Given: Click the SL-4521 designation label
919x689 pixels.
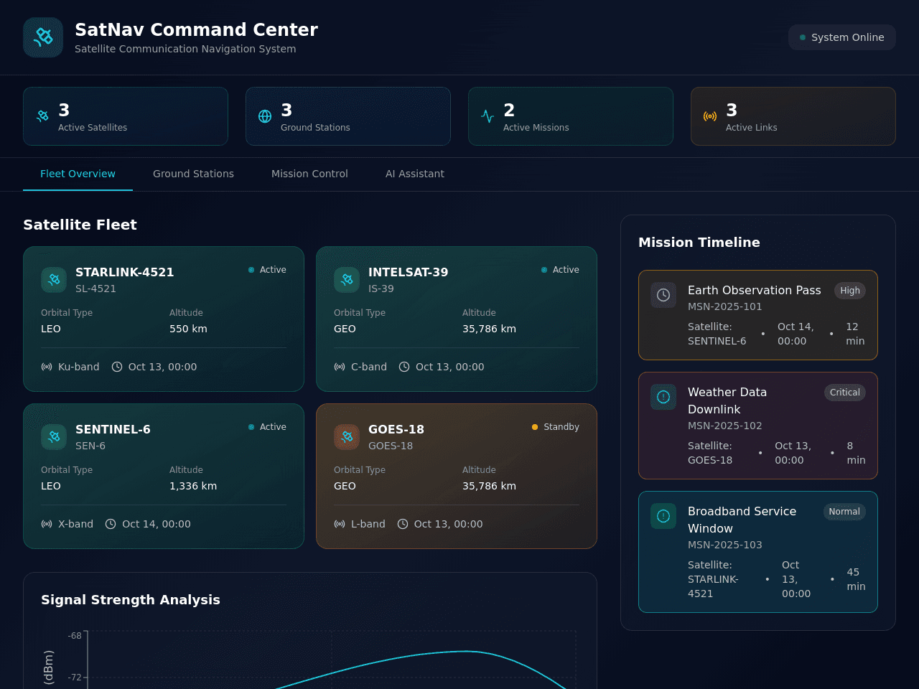Looking at the screenshot, I should coord(95,289).
